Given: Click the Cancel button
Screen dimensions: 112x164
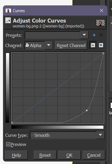Looking at the screenshot, I should [94, 155].
